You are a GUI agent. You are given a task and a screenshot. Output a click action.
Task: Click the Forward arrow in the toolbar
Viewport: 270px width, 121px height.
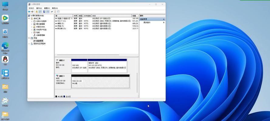point(32,12)
